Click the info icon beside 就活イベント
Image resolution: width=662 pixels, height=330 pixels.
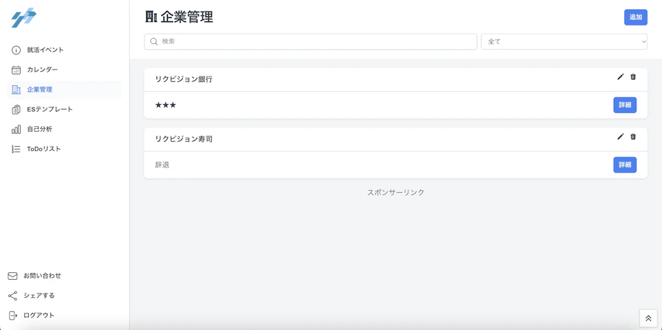[16, 50]
